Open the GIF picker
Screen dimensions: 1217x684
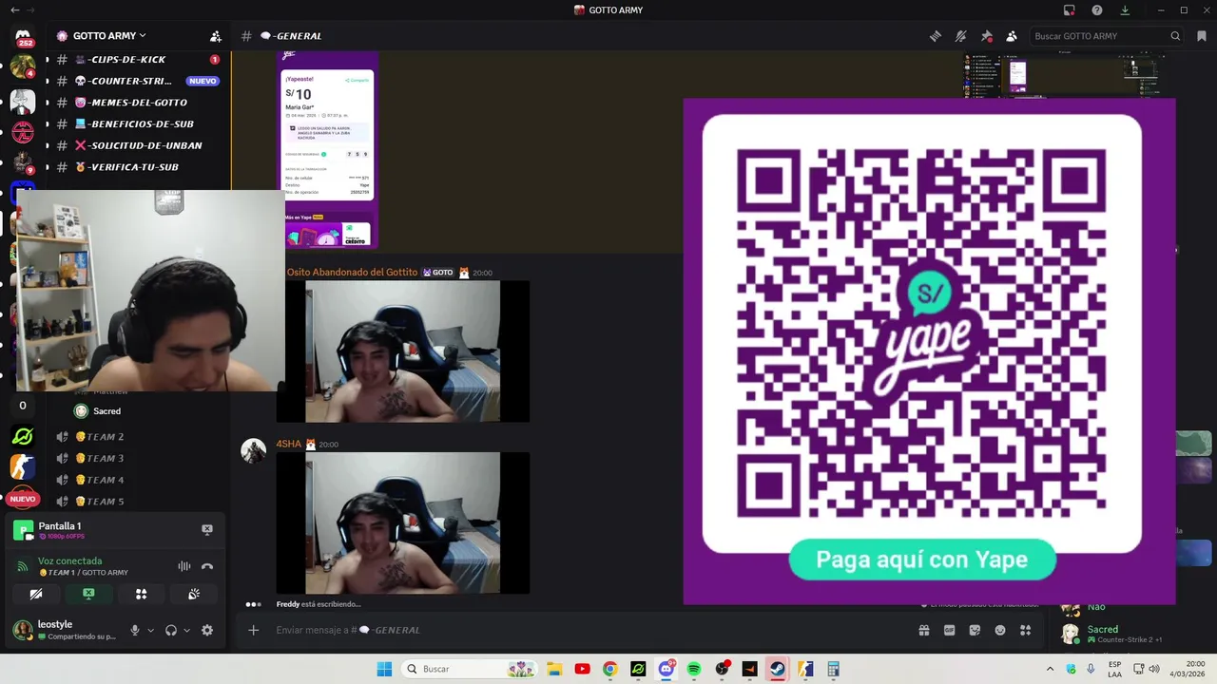coord(949,630)
